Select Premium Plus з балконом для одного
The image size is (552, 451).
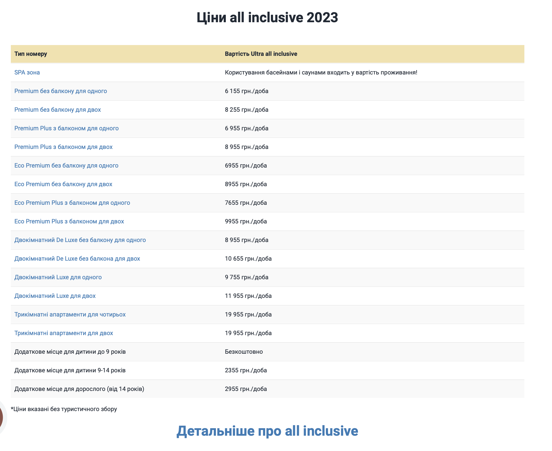click(x=66, y=128)
